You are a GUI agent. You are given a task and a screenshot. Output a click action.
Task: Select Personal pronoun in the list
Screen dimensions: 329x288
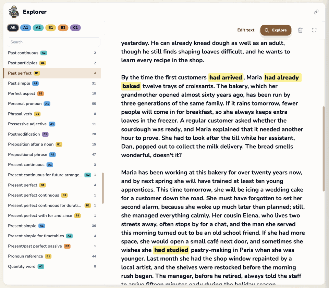click(52, 103)
